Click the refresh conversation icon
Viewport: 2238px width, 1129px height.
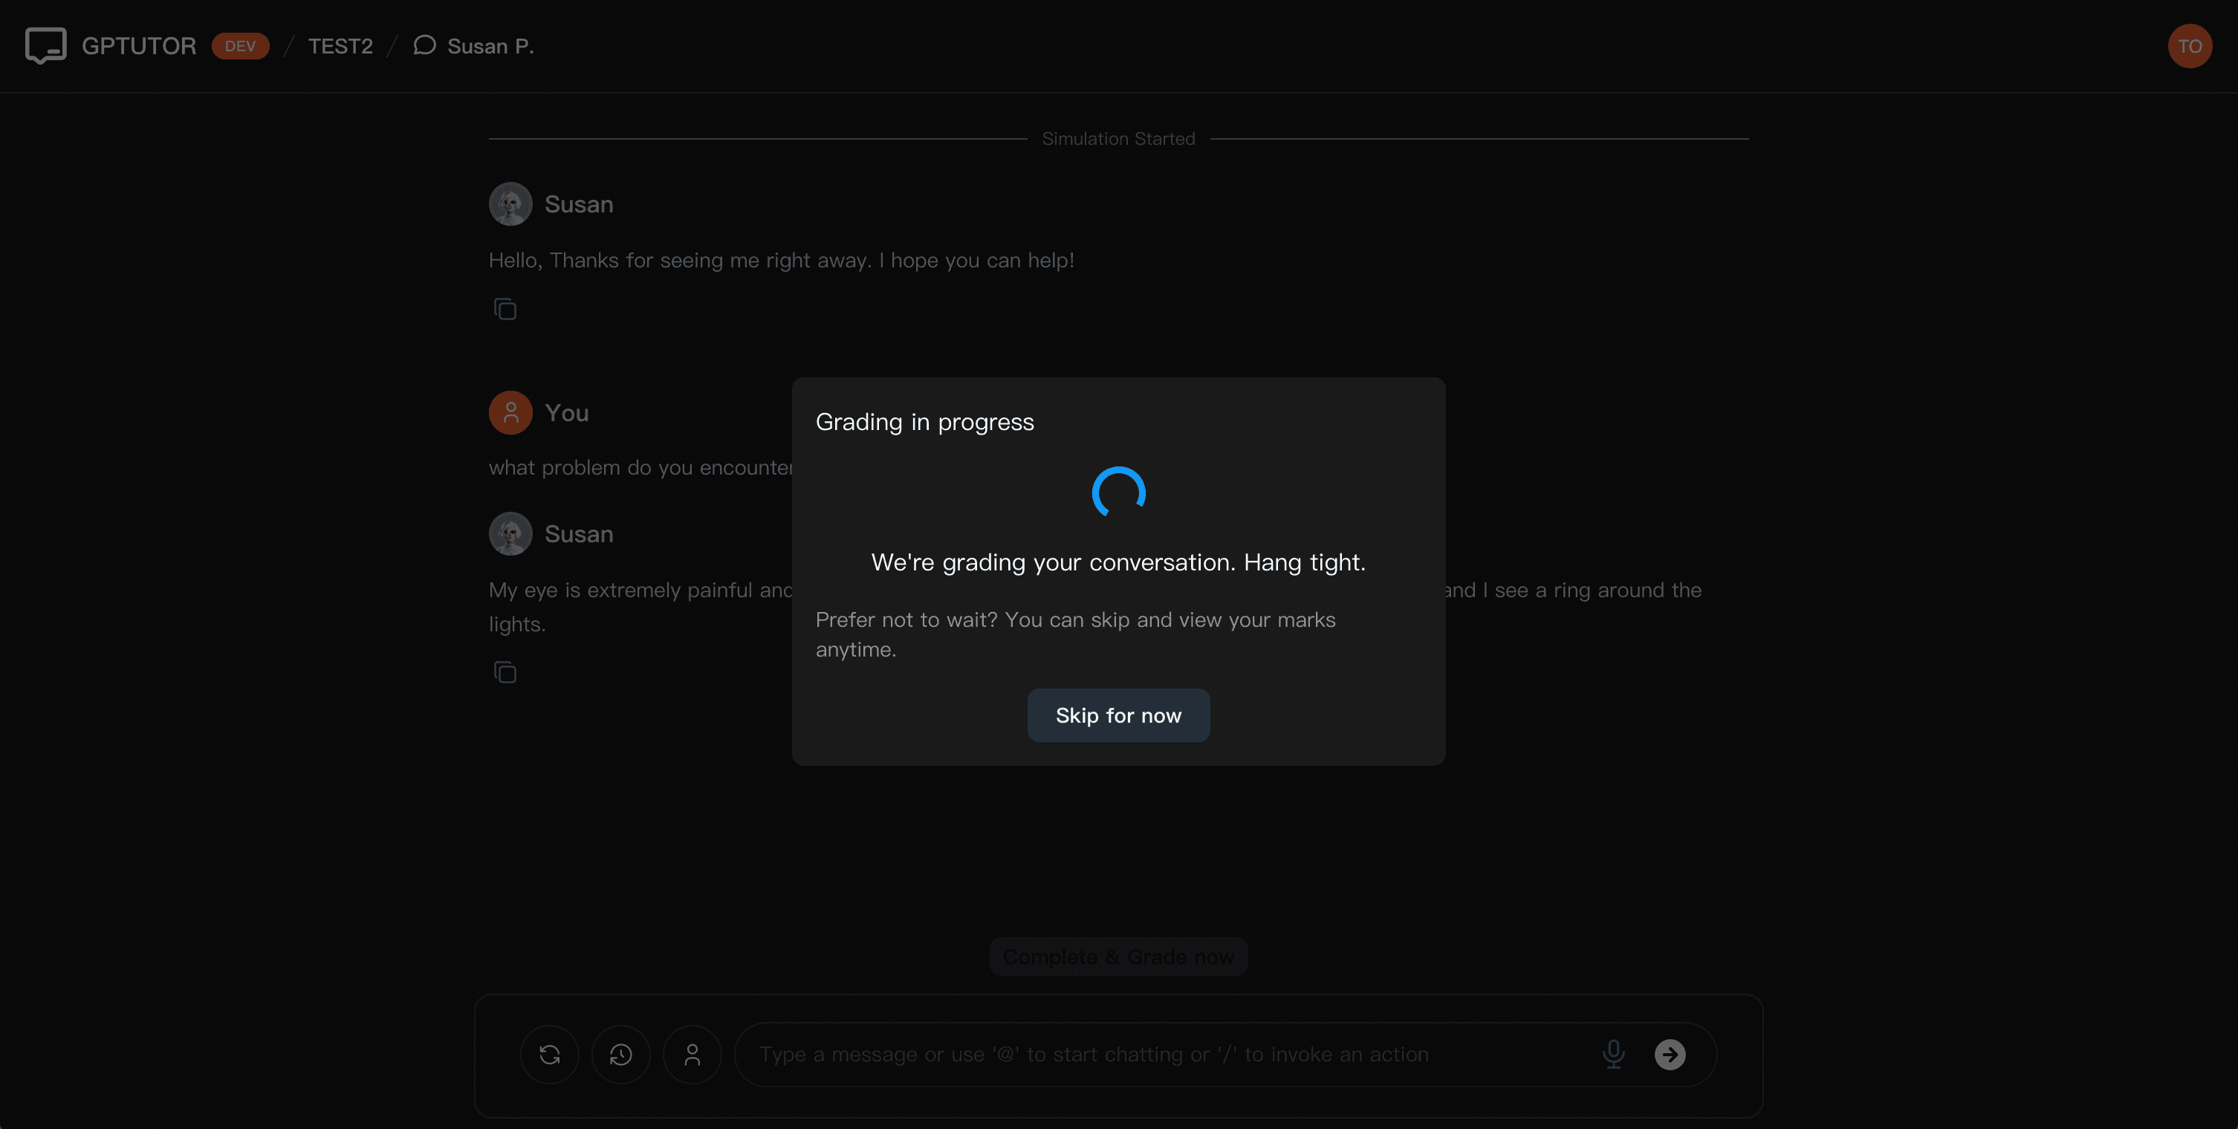click(549, 1054)
